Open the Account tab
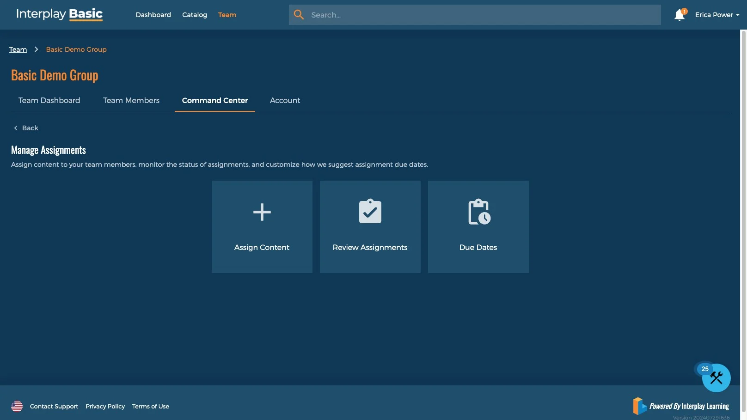Image resolution: width=747 pixels, height=420 pixels. pyautogui.click(x=285, y=100)
